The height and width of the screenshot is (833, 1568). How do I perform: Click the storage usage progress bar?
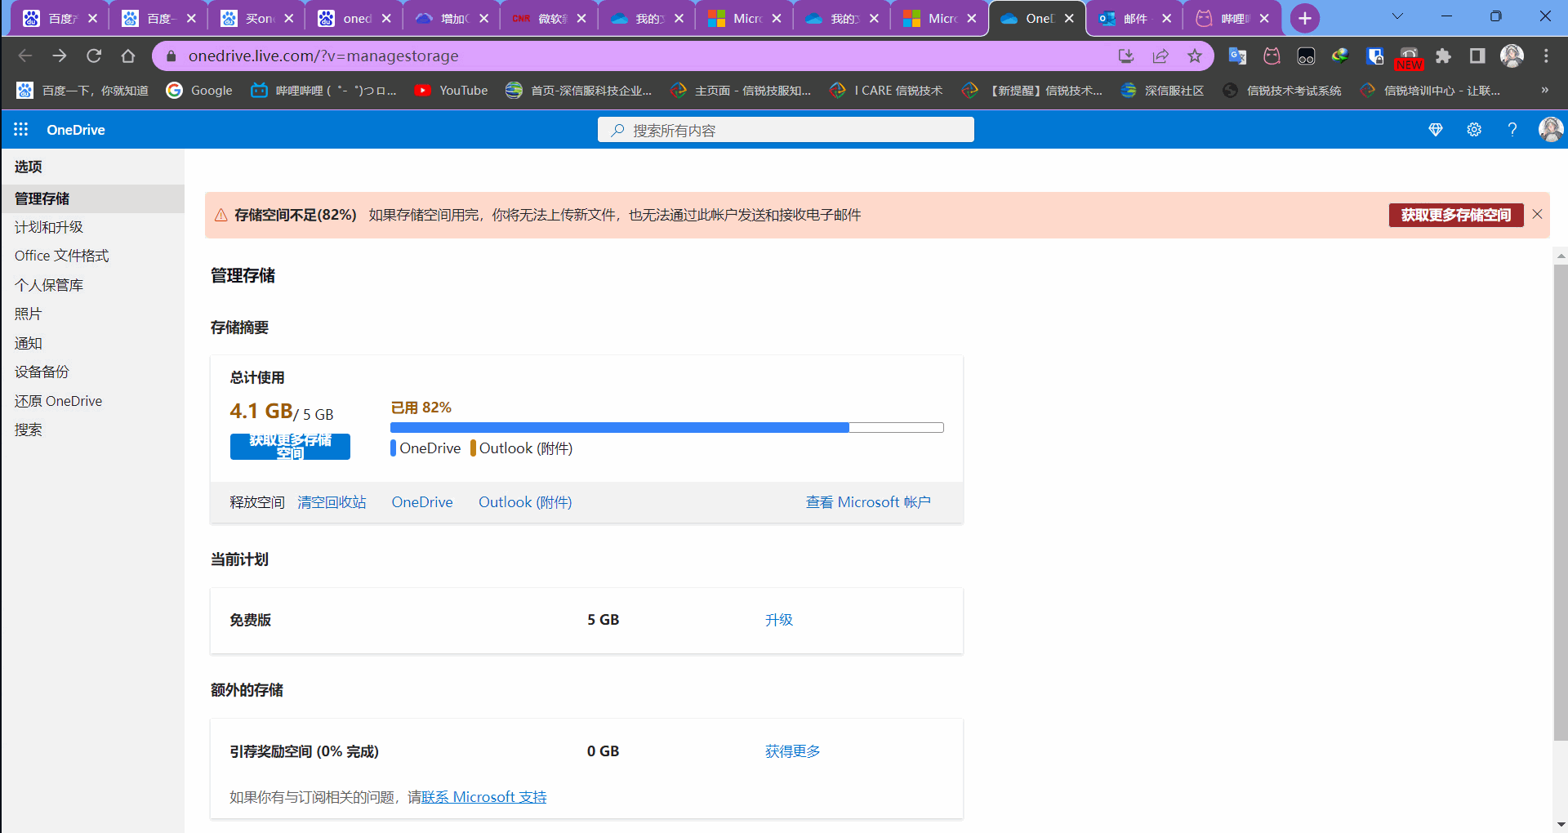[x=667, y=427]
